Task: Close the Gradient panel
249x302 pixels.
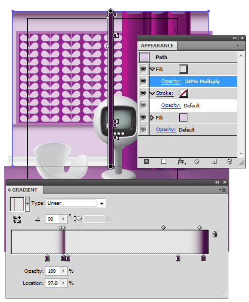Action: [225, 182]
